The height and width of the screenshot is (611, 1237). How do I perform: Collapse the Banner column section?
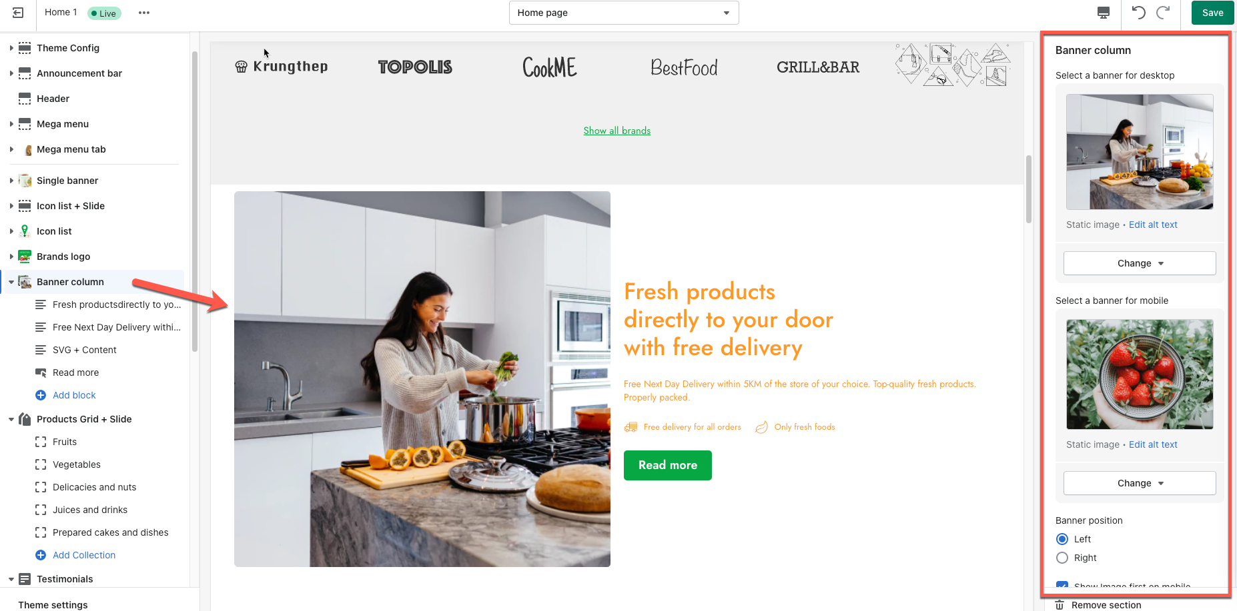coord(11,282)
